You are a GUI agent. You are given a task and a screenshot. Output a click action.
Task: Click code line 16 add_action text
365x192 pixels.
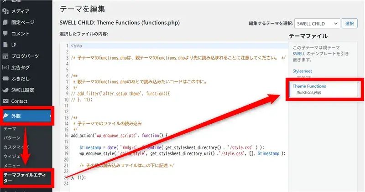click(x=119, y=135)
